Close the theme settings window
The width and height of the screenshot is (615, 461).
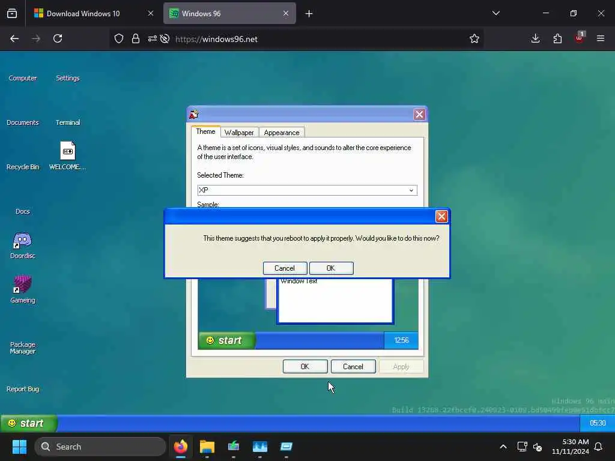tap(419, 115)
